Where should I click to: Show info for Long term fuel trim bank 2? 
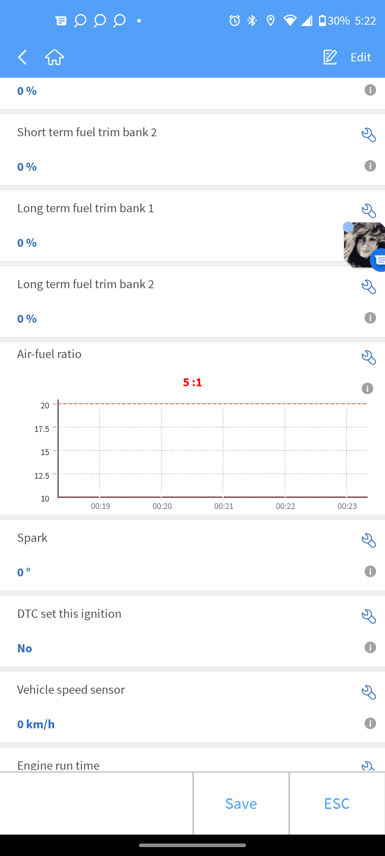tap(370, 318)
